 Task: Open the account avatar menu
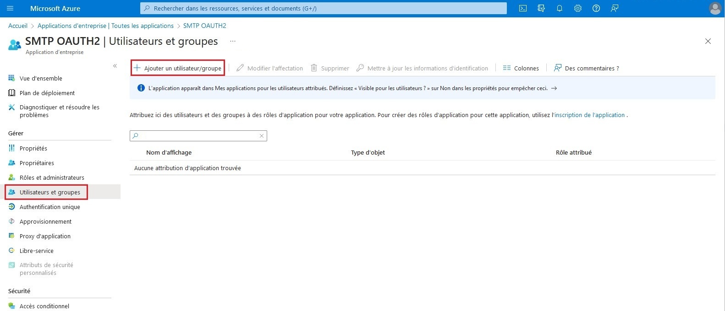[715, 8]
